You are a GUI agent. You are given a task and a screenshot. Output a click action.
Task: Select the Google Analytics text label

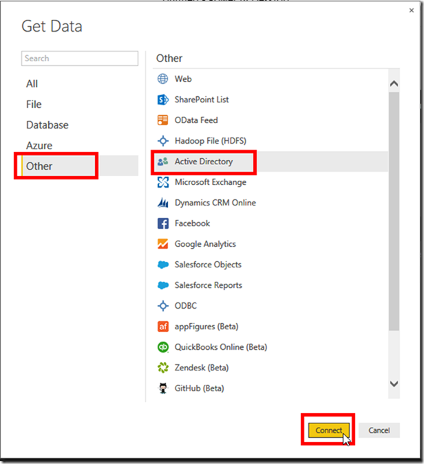(205, 244)
